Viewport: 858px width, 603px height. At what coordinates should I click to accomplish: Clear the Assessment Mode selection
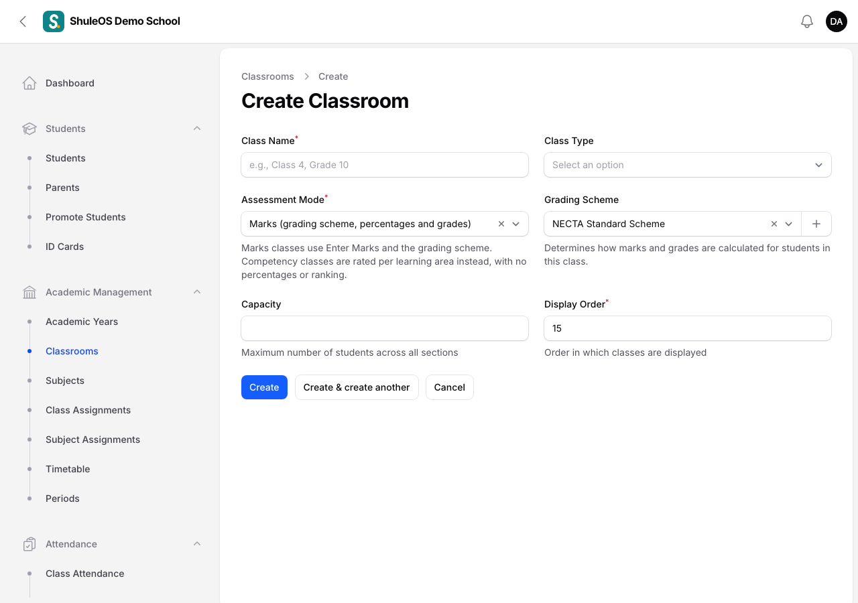coord(501,224)
